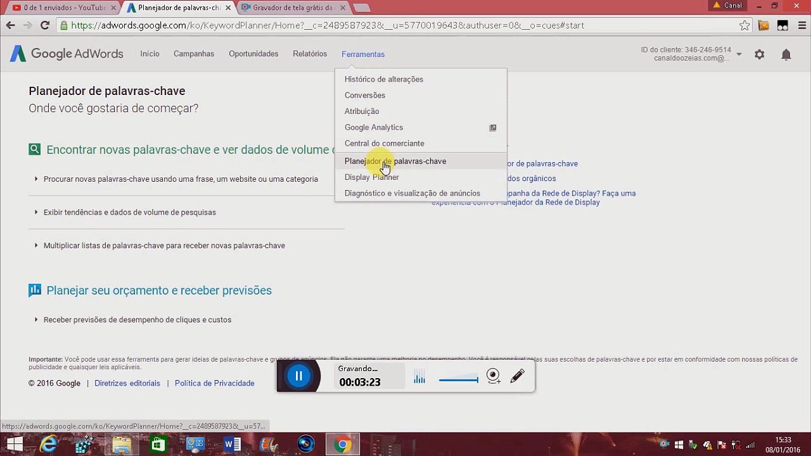Open the notifications bell

click(786, 54)
